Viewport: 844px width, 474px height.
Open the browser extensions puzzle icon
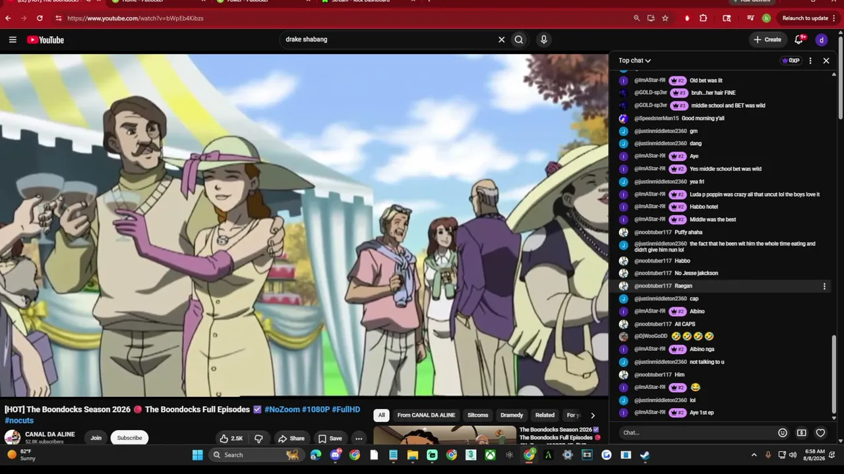tap(703, 18)
